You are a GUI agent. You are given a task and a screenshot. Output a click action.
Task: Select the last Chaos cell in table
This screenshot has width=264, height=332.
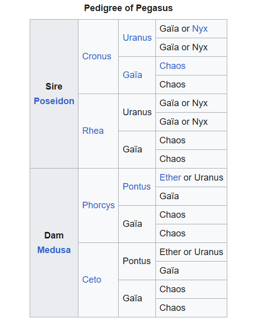(x=192, y=308)
